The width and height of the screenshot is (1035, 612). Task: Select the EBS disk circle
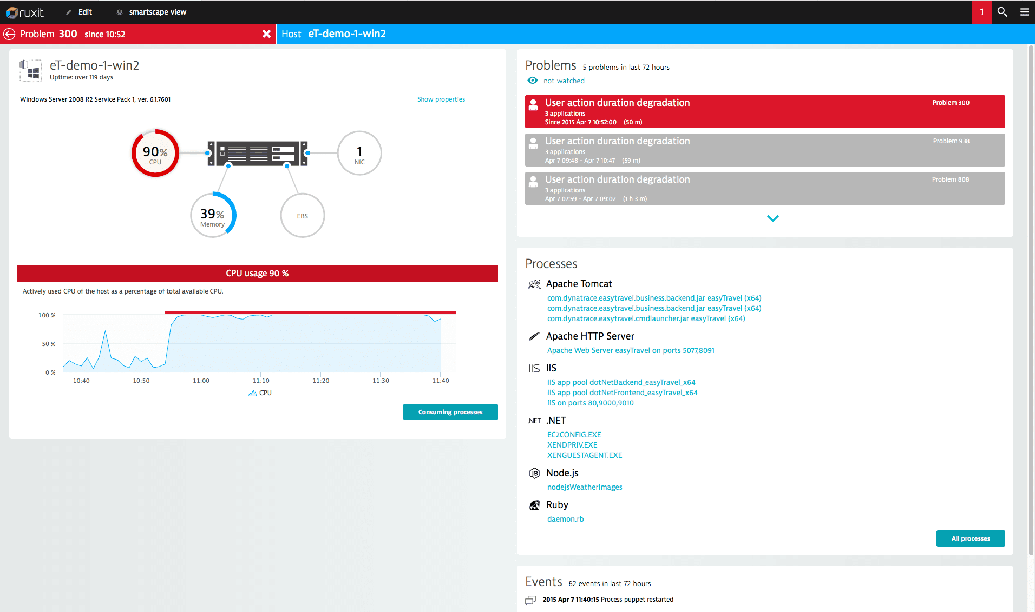303,215
